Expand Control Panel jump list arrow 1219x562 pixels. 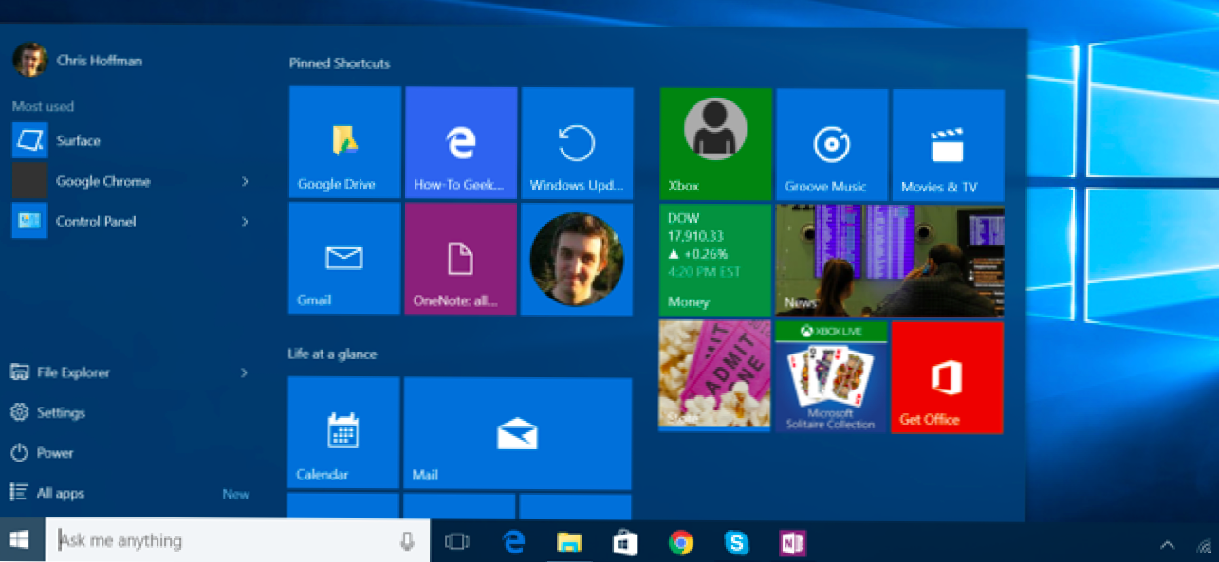pyautogui.click(x=245, y=222)
